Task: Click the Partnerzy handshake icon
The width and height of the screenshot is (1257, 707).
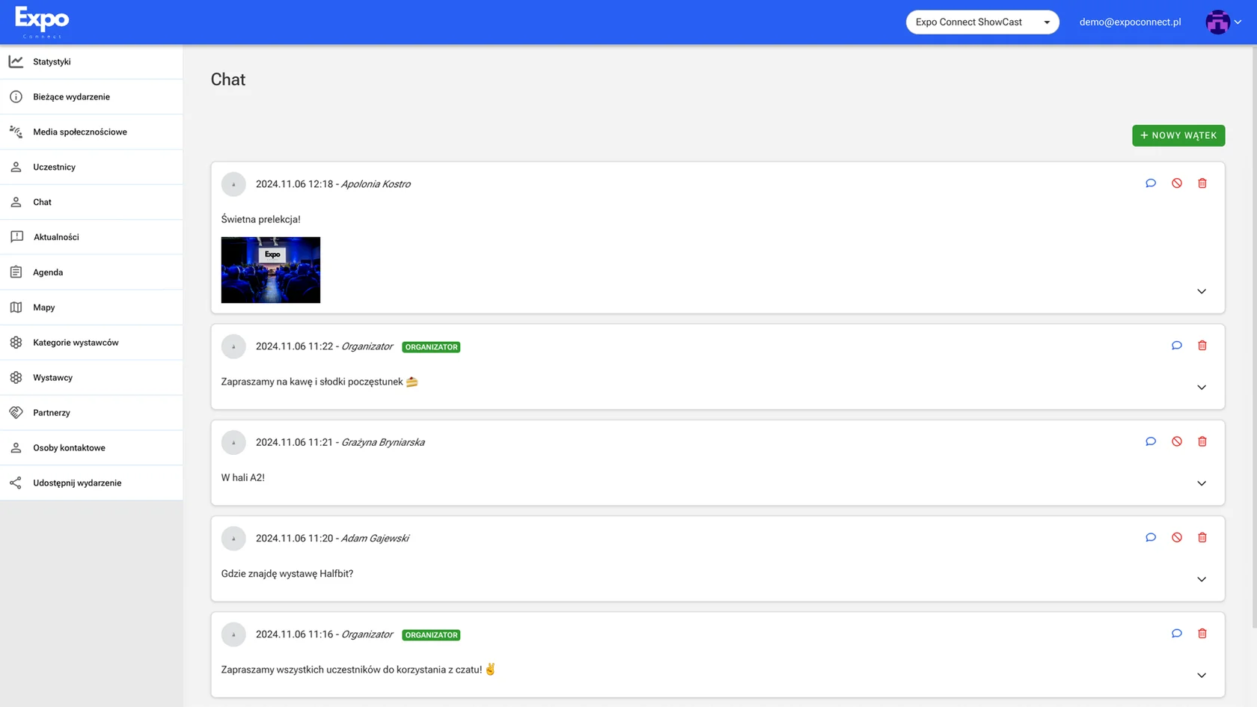Action: pyautogui.click(x=16, y=412)
